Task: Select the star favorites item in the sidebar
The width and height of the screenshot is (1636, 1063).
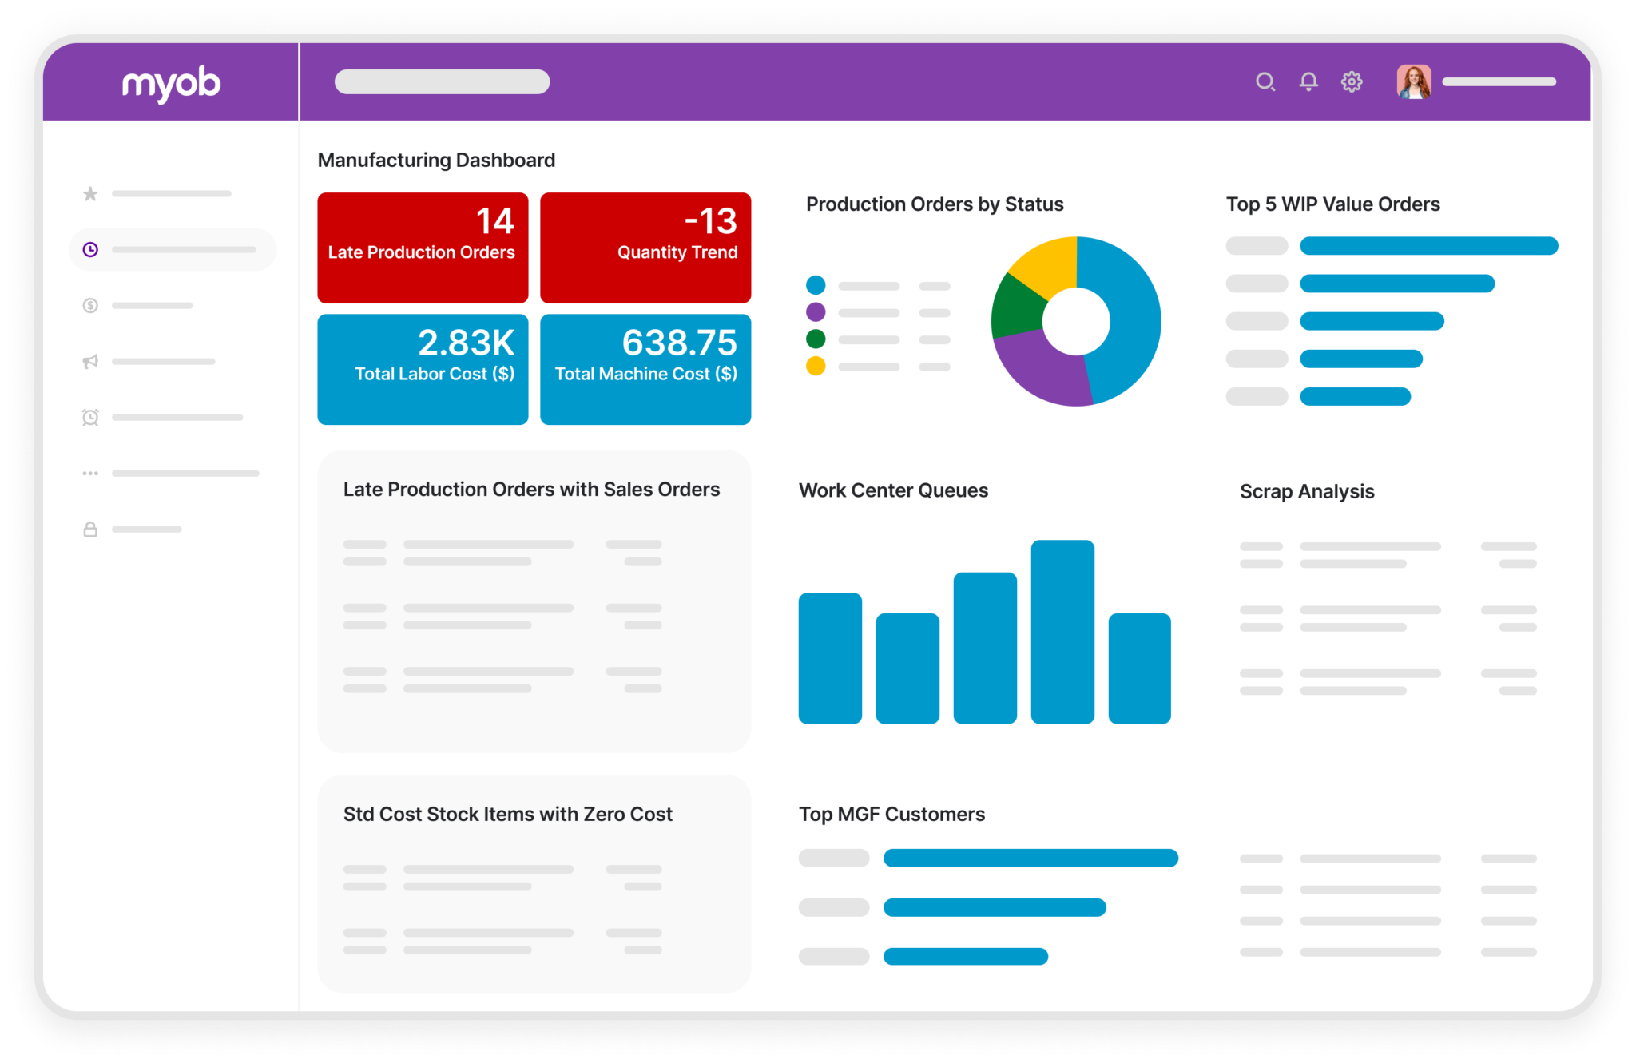Action: point(90,193)
